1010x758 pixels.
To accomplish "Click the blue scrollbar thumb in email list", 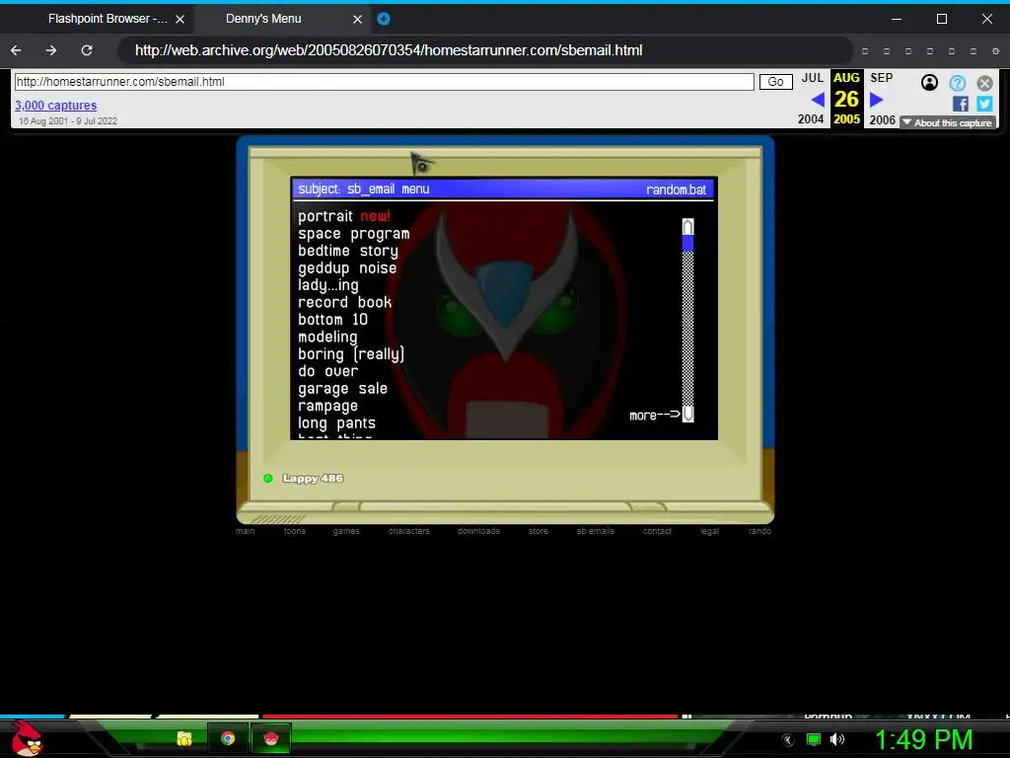I will coord(687,243).
